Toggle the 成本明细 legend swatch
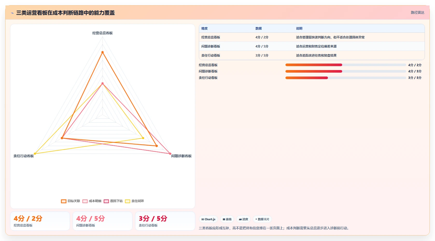Viewport: 435px width, 241px height. tap(85, 201)
